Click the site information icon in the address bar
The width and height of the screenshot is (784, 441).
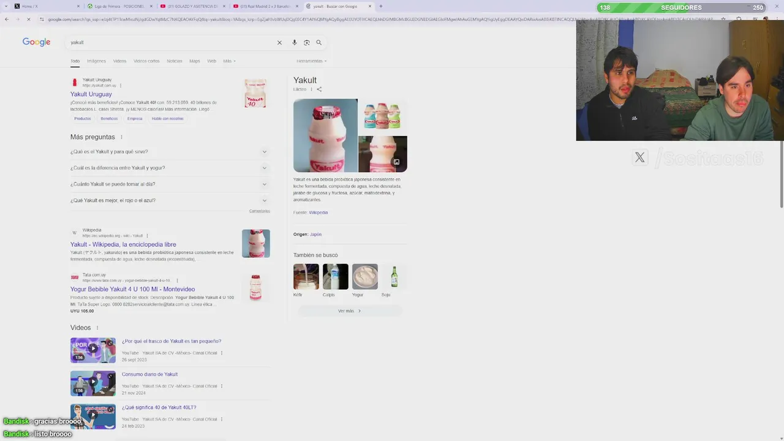pos(42,19)
